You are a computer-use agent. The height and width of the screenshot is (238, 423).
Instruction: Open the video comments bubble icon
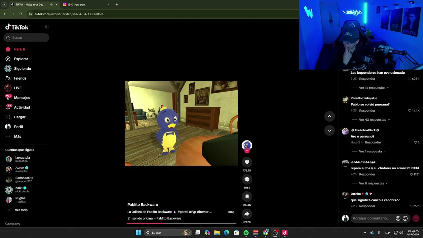(x=247, y=179)
